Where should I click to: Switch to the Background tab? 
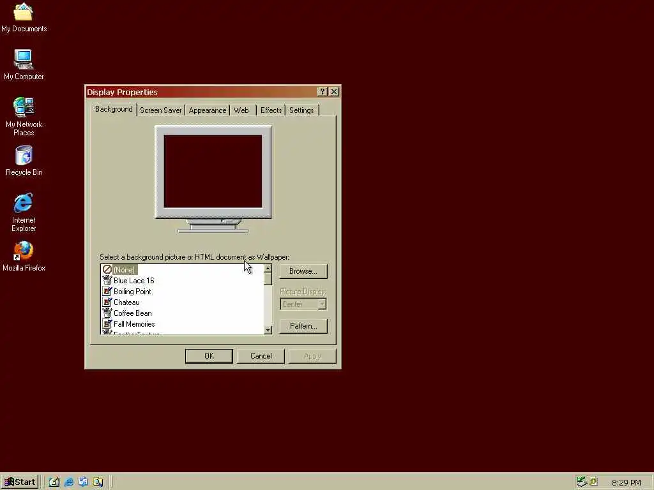[114, 109]
